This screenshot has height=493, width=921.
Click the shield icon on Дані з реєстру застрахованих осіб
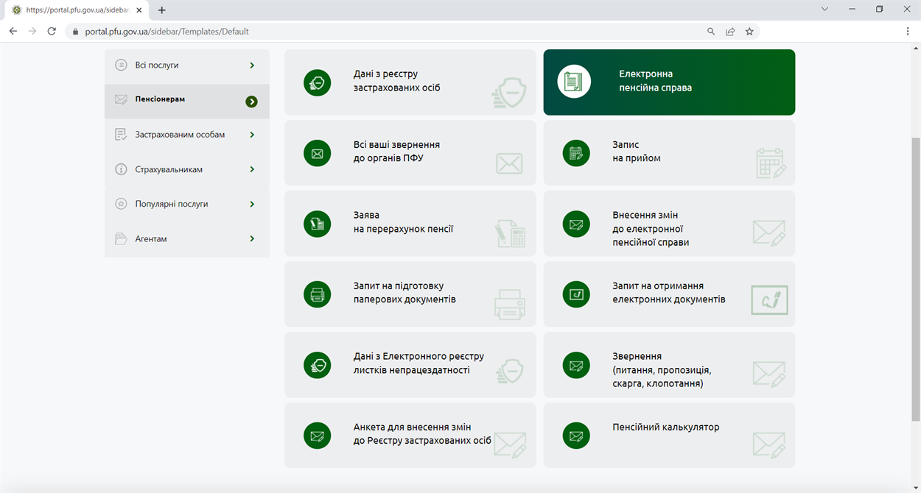pyautogui.click(x=318, y=82)
